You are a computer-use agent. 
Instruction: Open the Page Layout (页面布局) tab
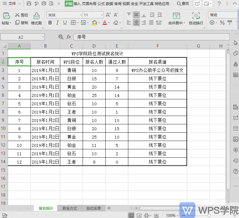coord(89,4)
